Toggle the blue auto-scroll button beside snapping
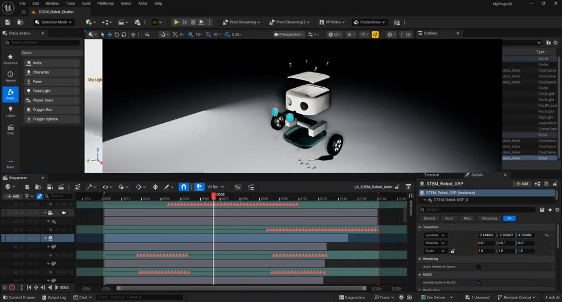Viewport: 562px width, 302px height. pyautogui.click(x=199, y=187)
